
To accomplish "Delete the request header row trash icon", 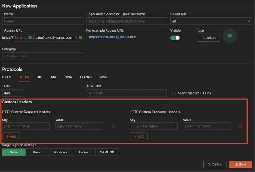I will pyautogui.click(x=113, y=126).
